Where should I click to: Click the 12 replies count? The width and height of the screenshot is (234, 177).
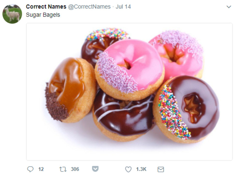[x=41, y=169]
